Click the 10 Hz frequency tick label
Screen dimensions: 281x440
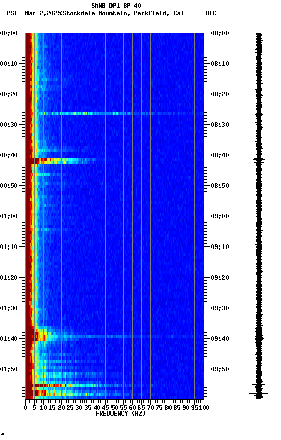coord(43,408)
